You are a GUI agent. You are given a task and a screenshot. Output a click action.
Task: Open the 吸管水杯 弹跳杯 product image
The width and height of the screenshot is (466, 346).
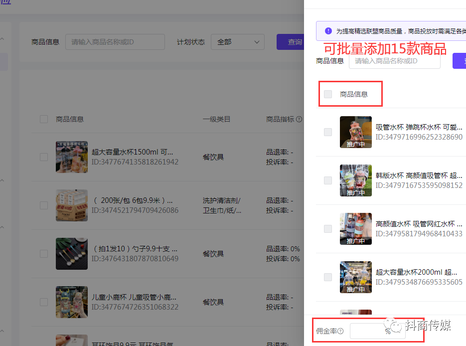point(355,132)
